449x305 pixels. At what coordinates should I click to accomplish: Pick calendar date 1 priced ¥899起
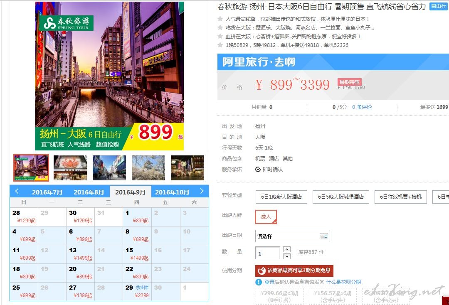point(137,217)
